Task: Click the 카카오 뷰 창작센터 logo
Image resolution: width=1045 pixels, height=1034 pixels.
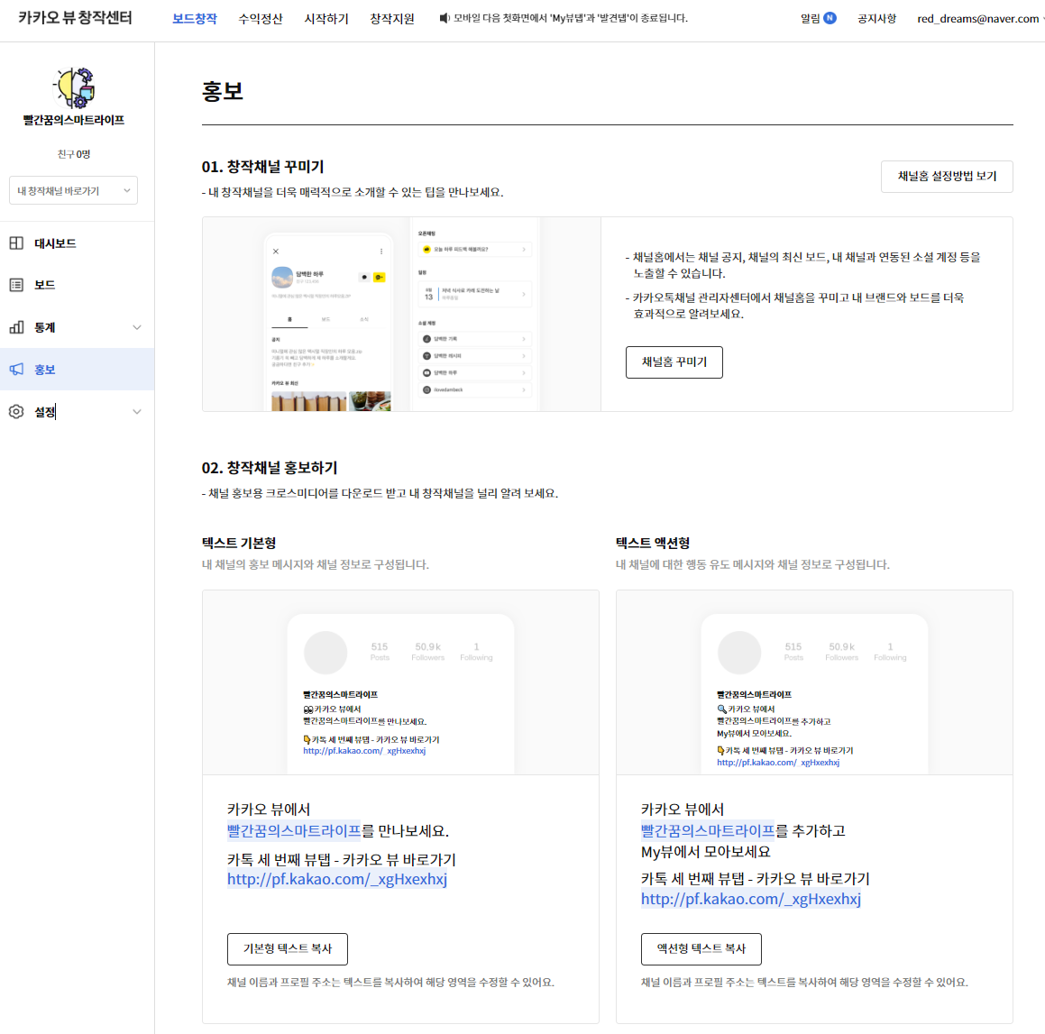Action: [x=76, y=18]
